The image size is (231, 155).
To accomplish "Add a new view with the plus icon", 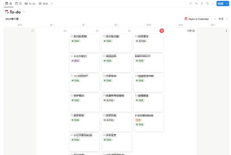I will tap(52, 3).
